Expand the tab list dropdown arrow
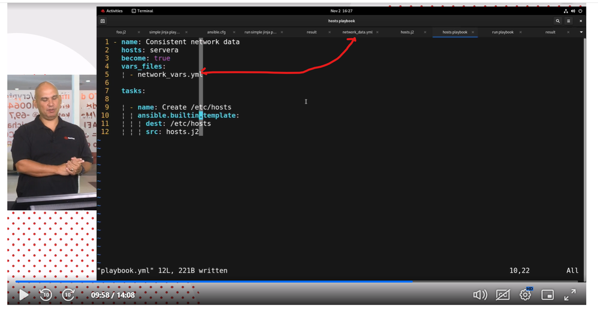Screen dimensions: 598x309 [581, 32]
